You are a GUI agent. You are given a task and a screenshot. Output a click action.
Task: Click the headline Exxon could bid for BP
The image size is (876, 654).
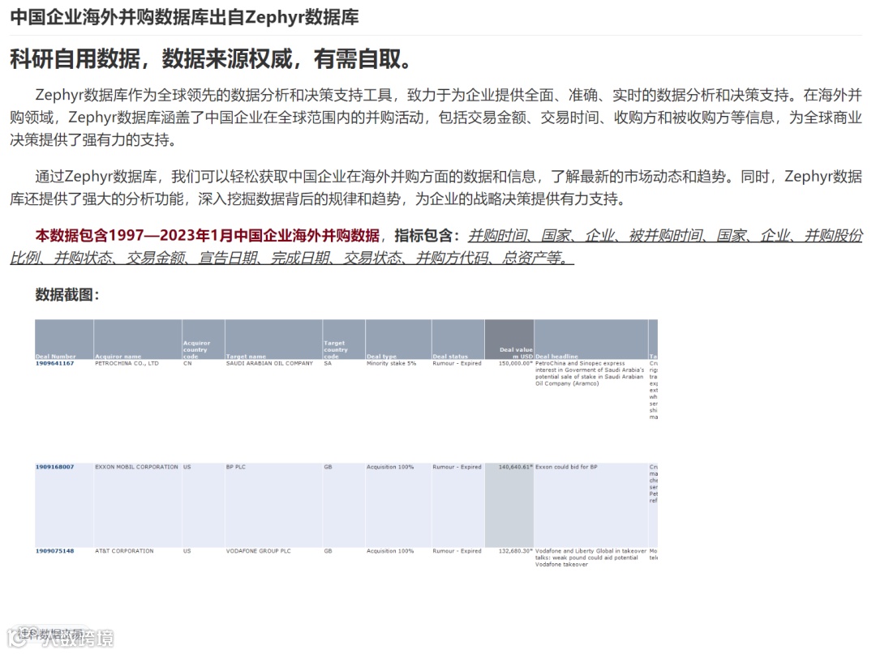[x=566, y=467]
